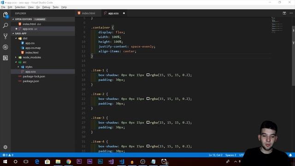
Task: Open Microsoft Store from taskbar
Action: coord(47,161)
